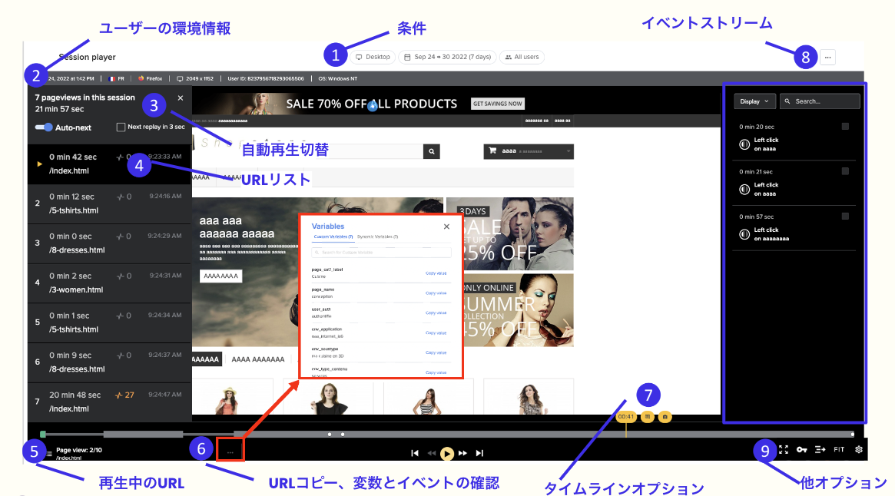Check the 'Next replay in 3 sec' box
This screenshot has width=895, height=496.
(120, 127)
